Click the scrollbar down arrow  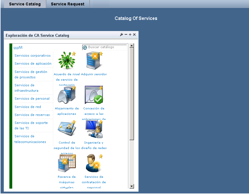point(131,186)
